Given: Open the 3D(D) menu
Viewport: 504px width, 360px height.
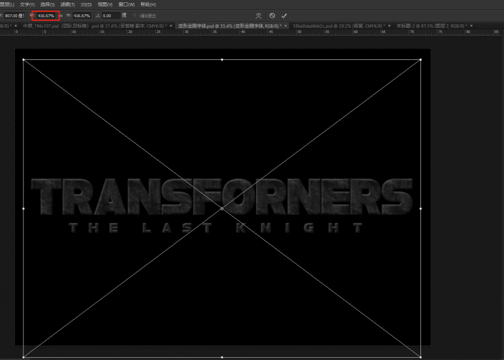Looking at the screenshot, I should point(86,4).
